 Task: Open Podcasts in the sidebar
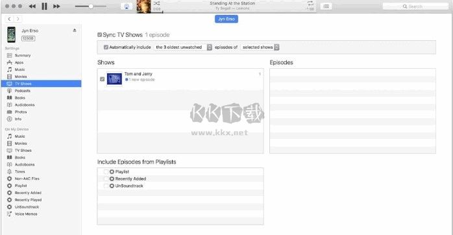tap(22, 91)
